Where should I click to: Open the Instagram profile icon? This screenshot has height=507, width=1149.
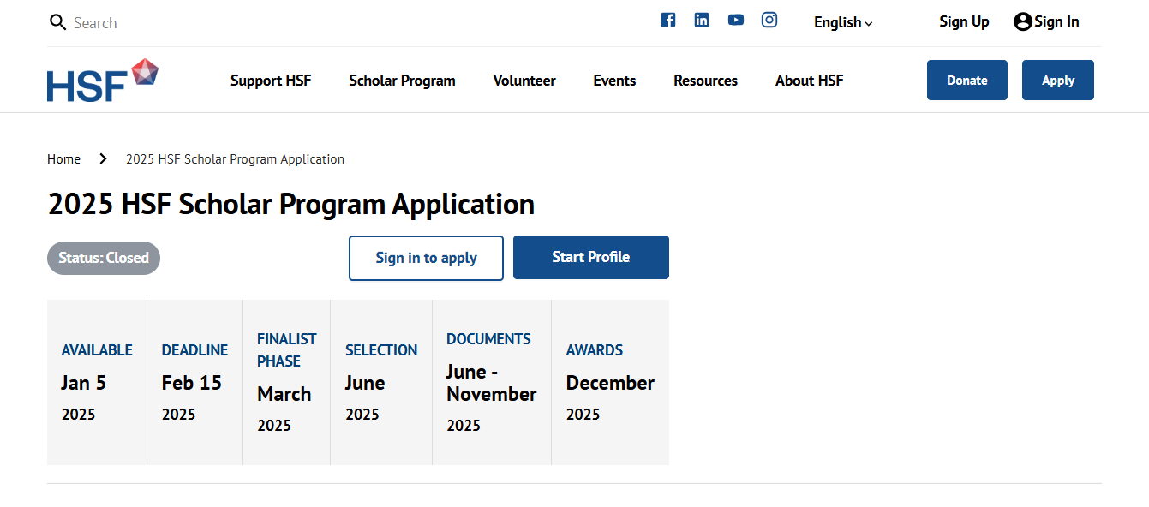tap(769, 20)
